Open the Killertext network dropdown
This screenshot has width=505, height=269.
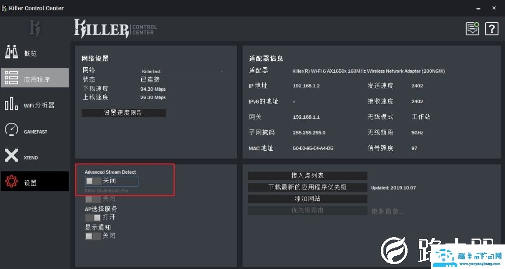[183, 71]
